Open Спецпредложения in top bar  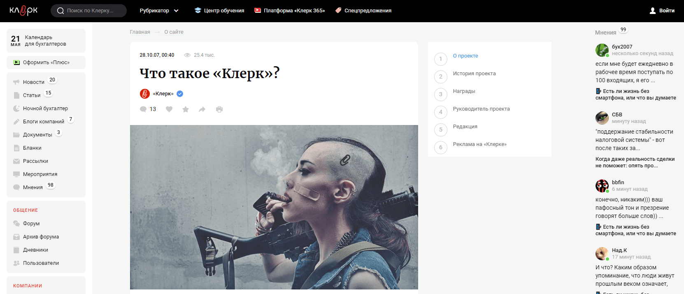tap(363, 11)
